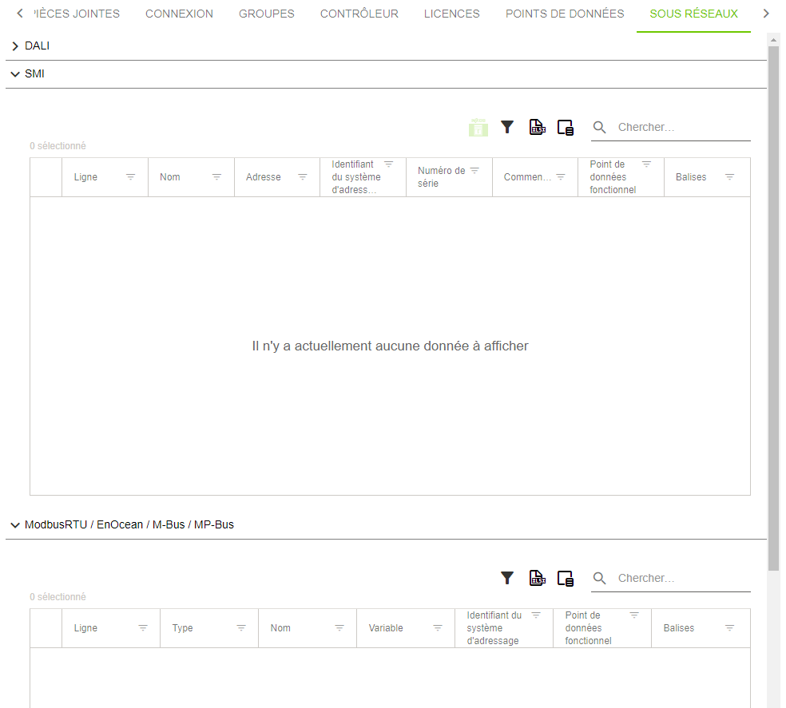Open column chooser icon in ModbusRTU toolbar
This screenshot has height=708, width=786.
tap(566, 579)
